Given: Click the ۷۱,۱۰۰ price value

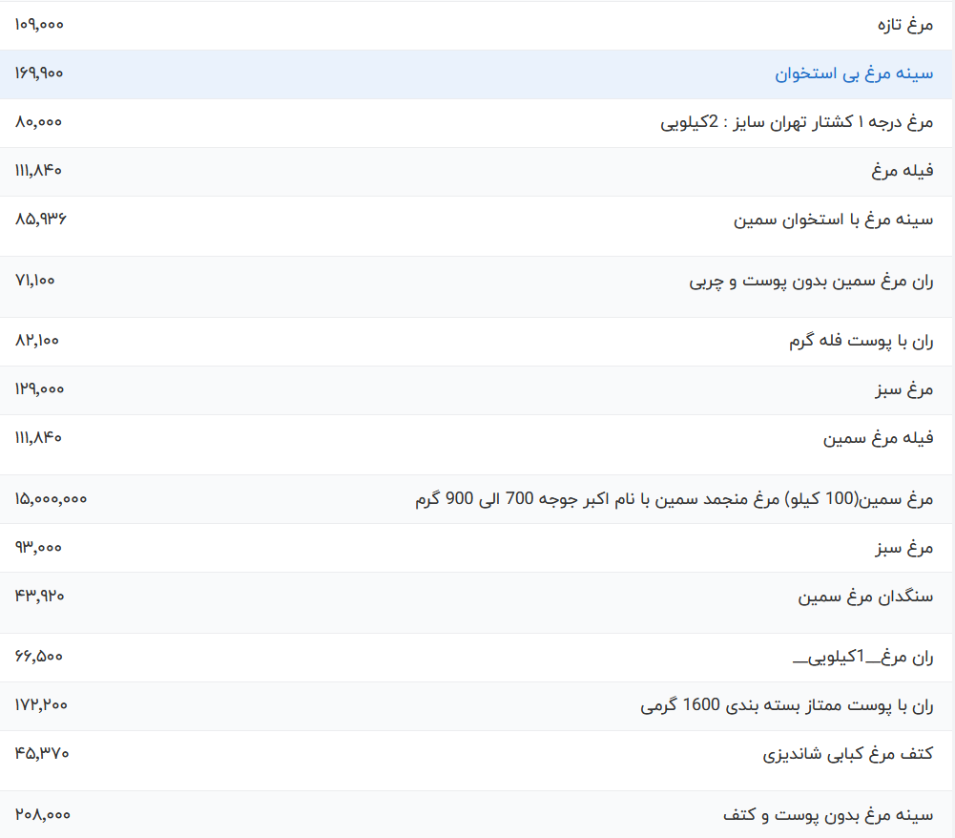Looking at the screenshot, I should coord(34,281).
